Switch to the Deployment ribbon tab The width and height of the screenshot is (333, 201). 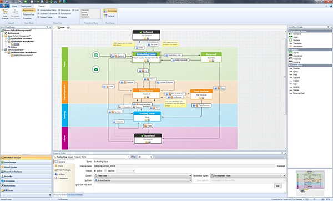click(26, 6)
